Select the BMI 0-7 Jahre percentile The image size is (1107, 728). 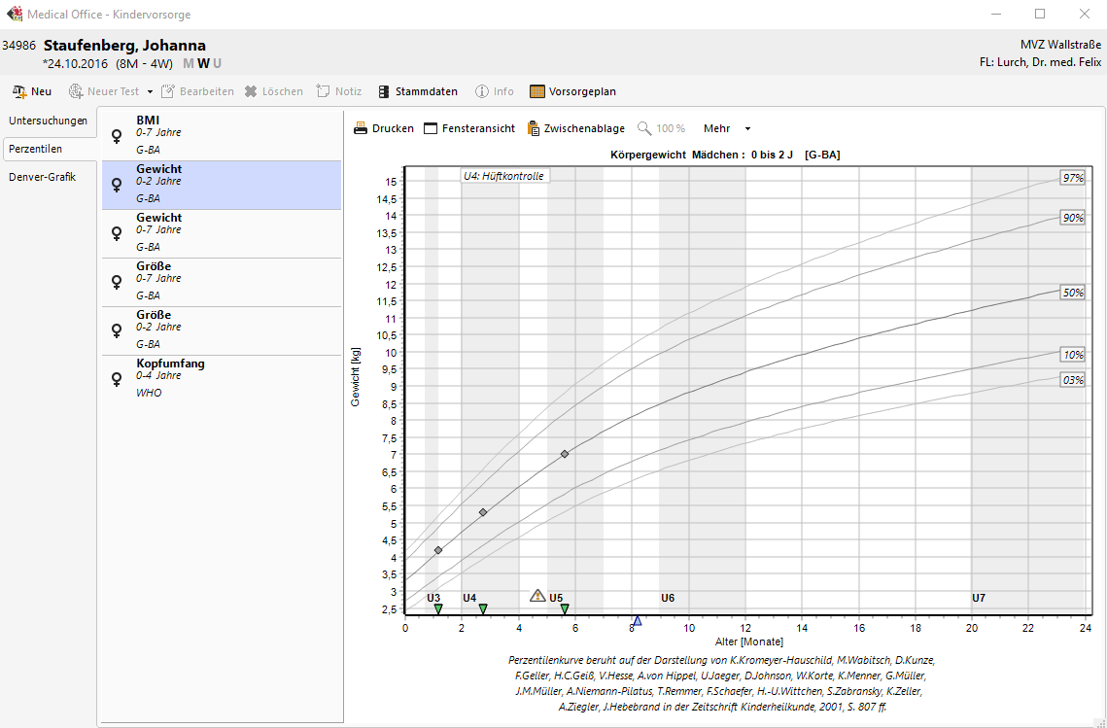click(222, 135)
